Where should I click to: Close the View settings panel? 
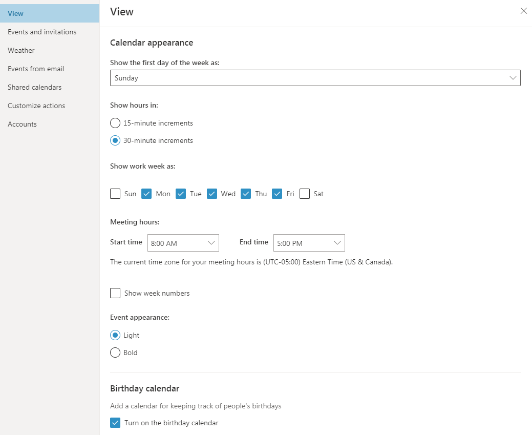[523, 11]
